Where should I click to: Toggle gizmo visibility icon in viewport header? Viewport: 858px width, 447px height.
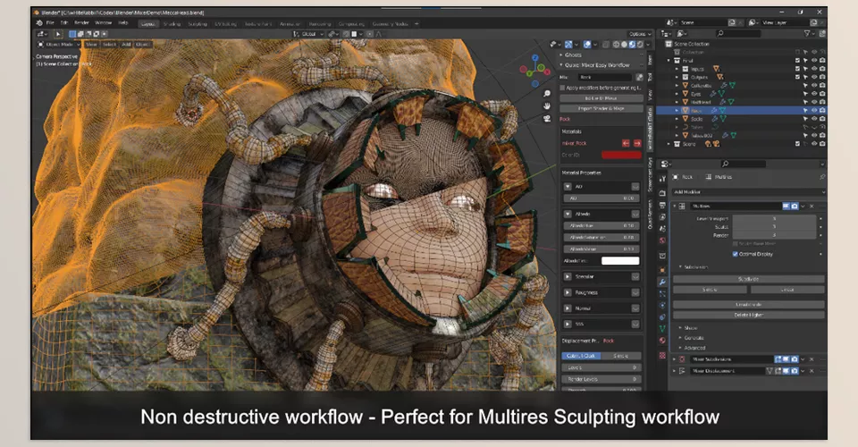(569, 45)
